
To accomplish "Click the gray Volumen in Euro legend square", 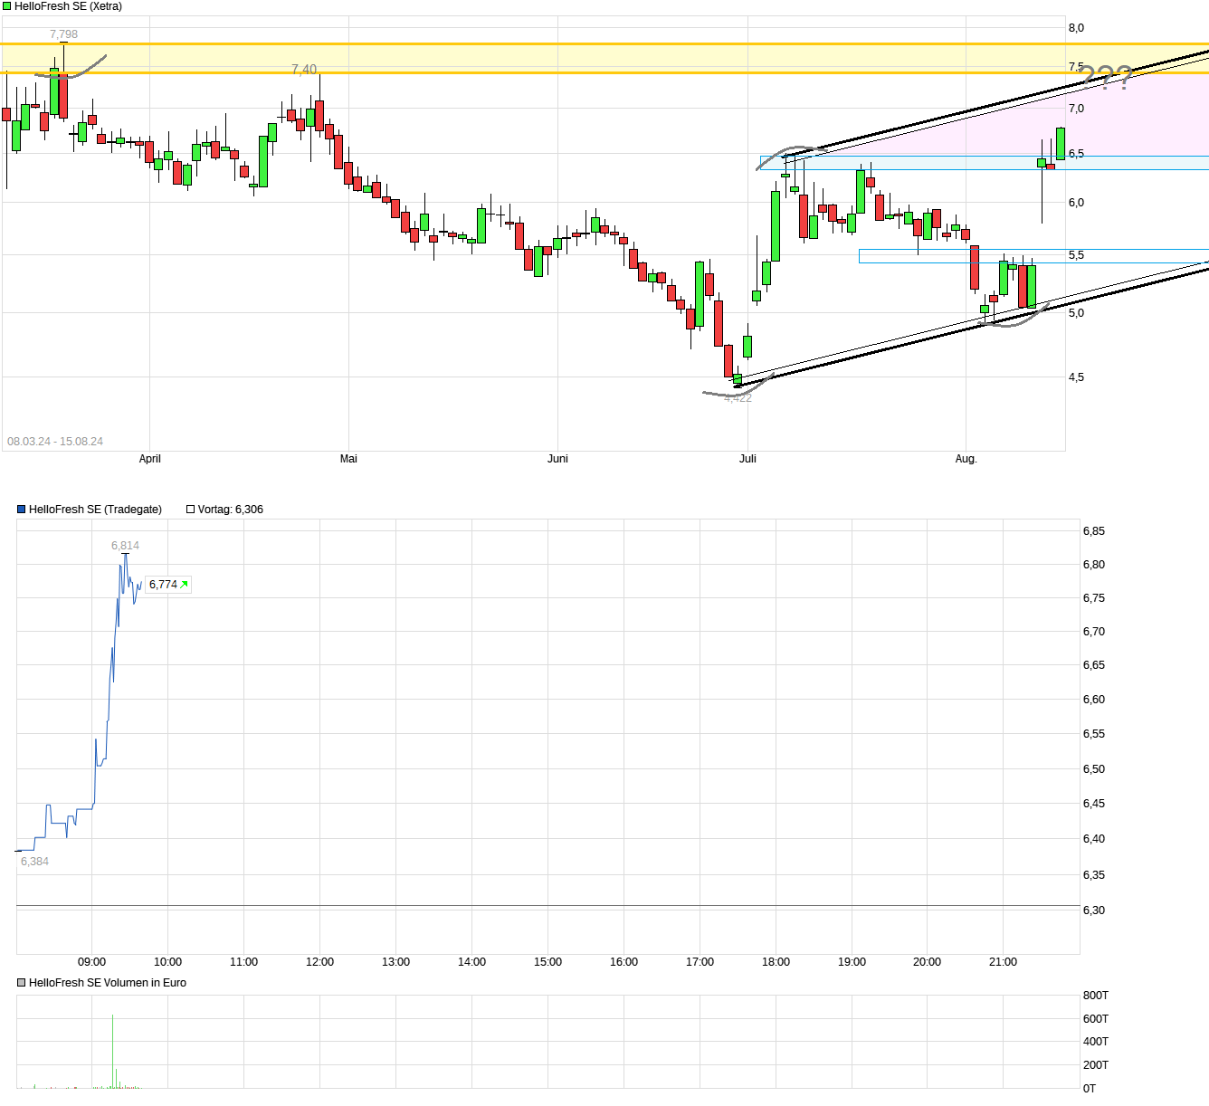I will (22, 983).
